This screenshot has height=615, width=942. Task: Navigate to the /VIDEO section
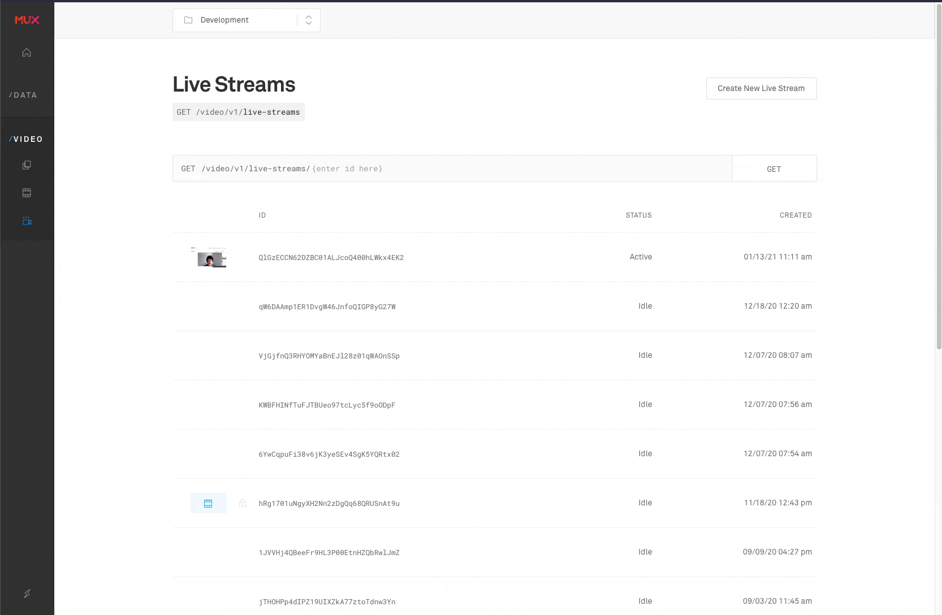(26, 138)
